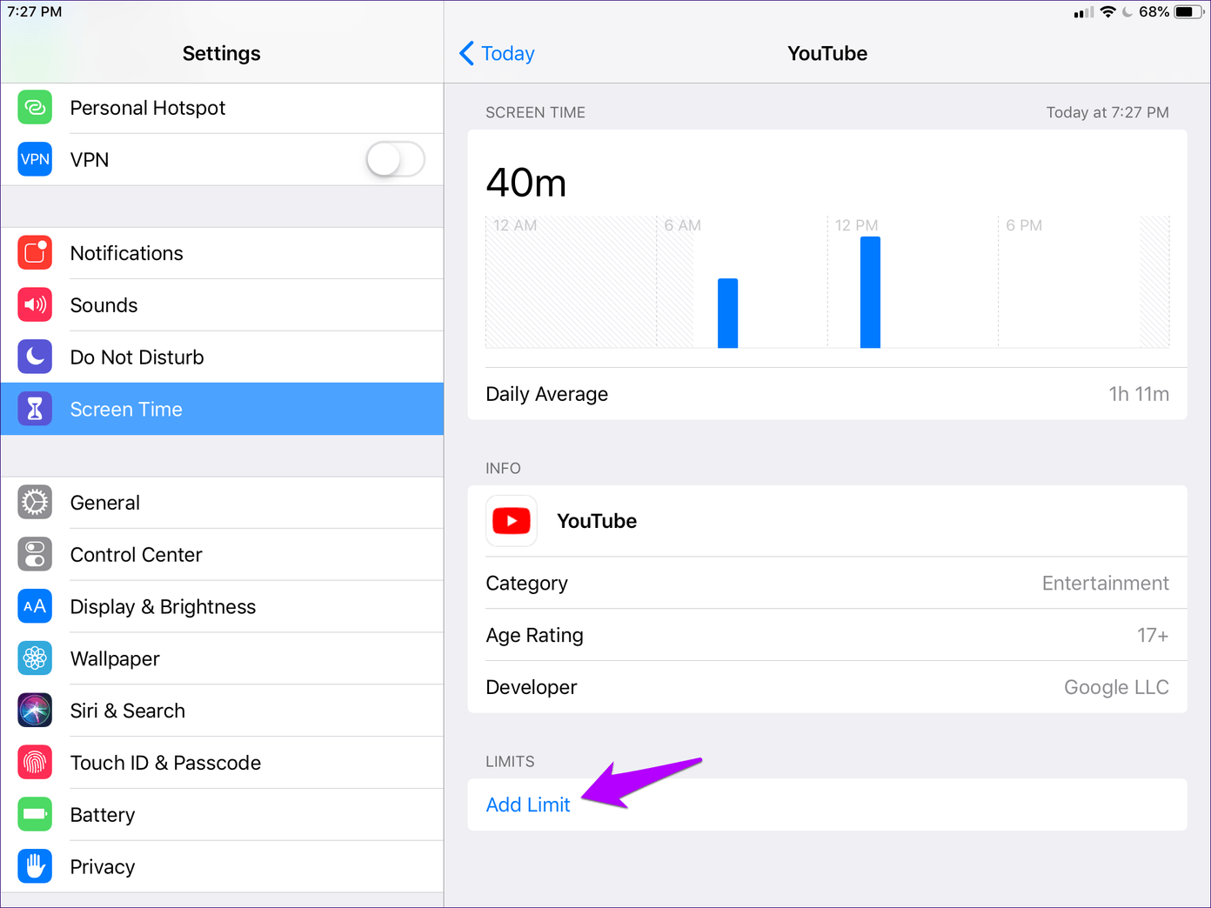Tap the Notifications red icon
The image size is (1211, 908).
click(x=35, y=253)
